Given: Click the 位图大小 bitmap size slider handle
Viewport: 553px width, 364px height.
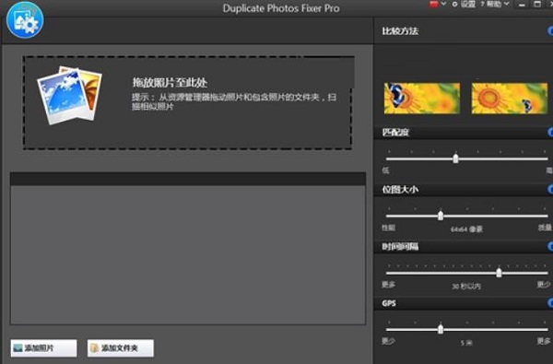Looking at the screenshot, I should pos(441,215).
